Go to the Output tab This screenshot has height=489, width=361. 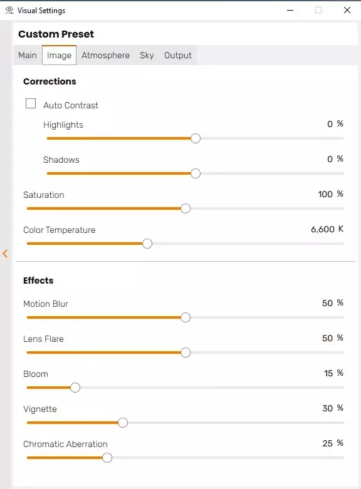pyautogui.click(x=178, y=55)
